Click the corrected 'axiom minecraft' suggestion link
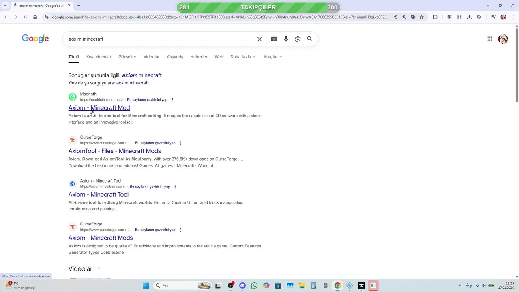Viewport: 519px width, 292px height. (x=142, y=75)
